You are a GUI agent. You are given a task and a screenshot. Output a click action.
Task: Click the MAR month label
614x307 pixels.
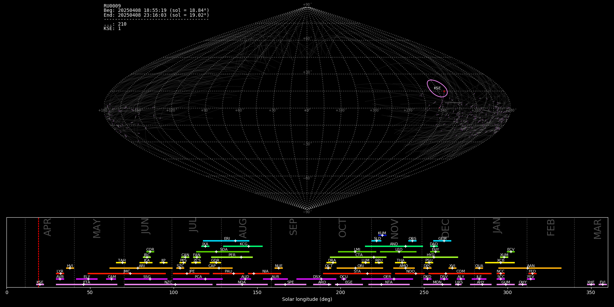click(x=598, y=229)
